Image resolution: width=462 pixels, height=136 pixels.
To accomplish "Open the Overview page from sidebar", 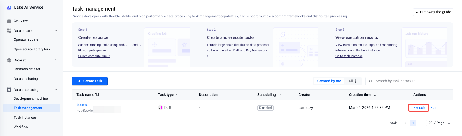I will pos(21,21).
